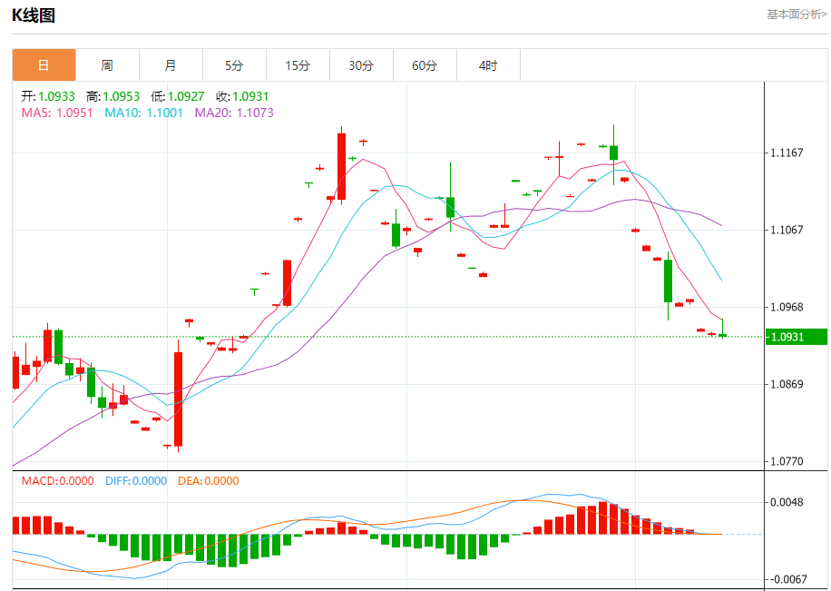Image resolution: width=831 pixels, height=591 pixels.
Task: Open the 60分 interval tab
Action: click(x=425, y=65)
